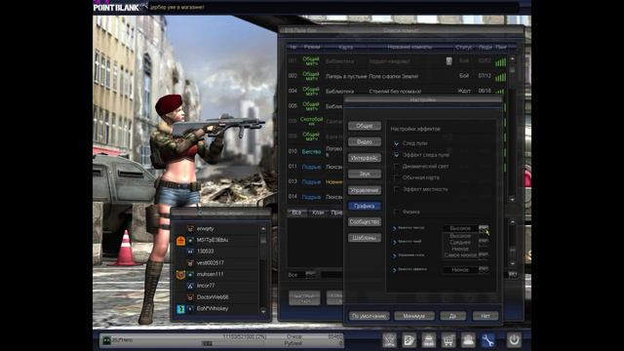The image size is (624, 351).
Task: Click the rank icon beside envqrty
Action: coord(190,229)
